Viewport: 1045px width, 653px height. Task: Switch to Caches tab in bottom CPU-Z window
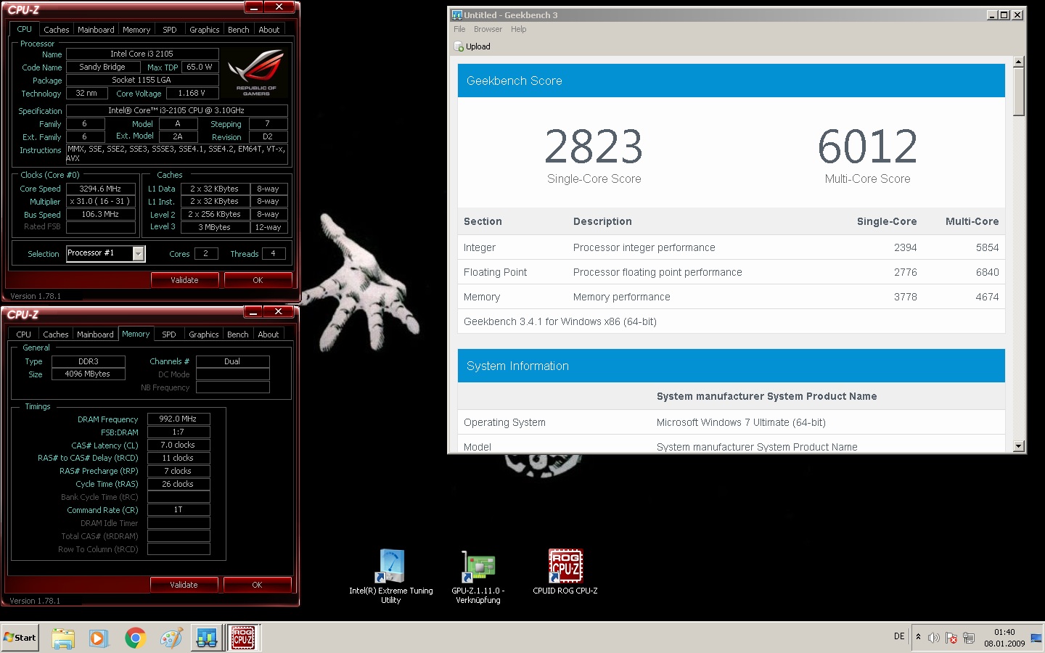(55, 334)
